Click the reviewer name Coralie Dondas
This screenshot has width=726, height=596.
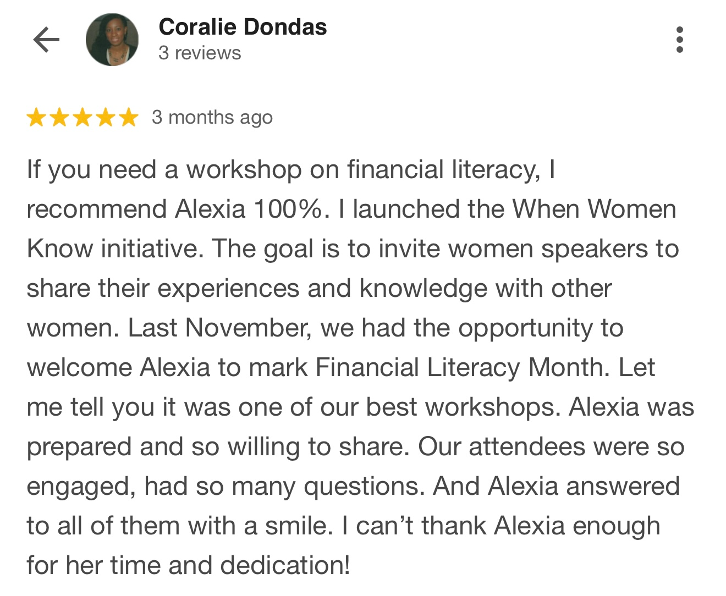(243, 27)
